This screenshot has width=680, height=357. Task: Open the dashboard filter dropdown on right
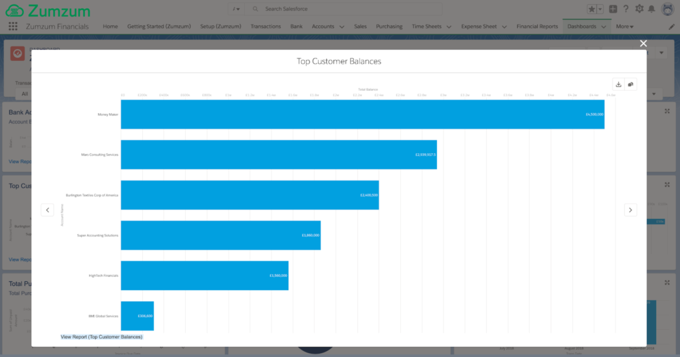pos(654,94)
